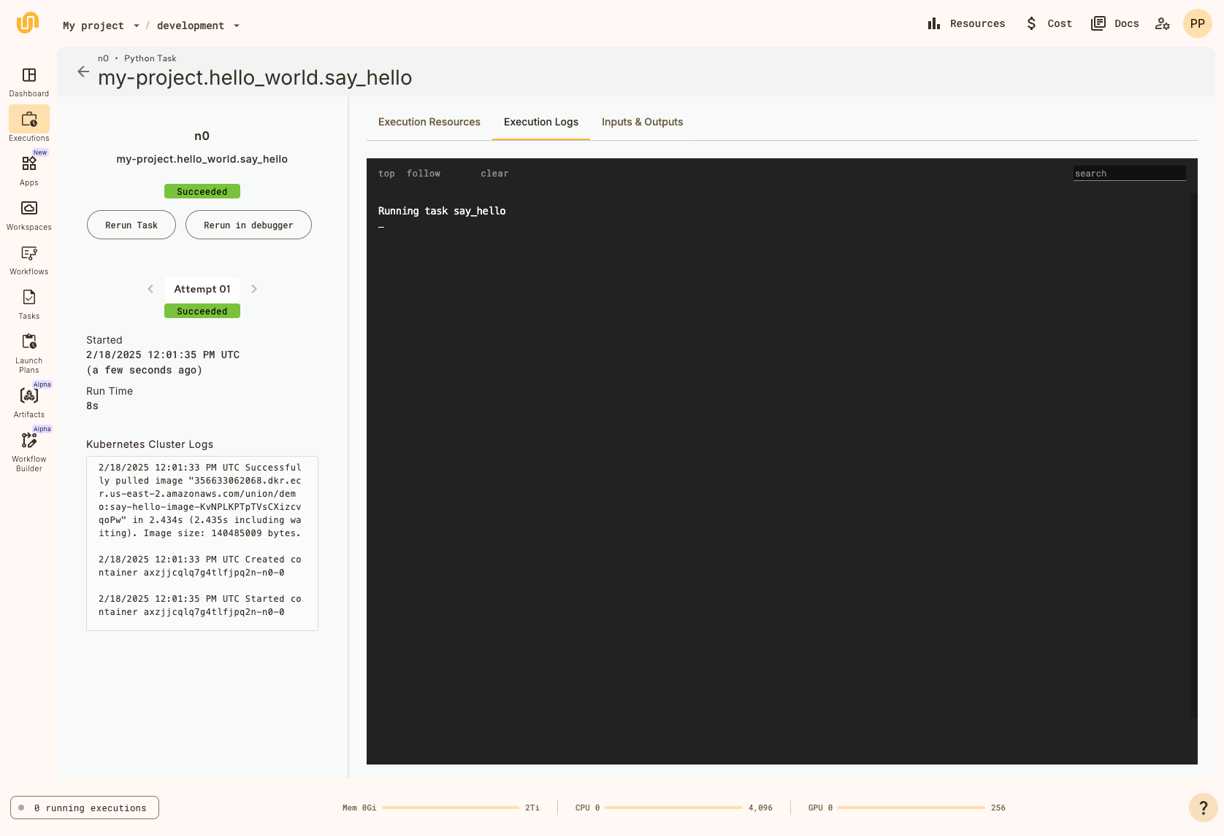Open the Dashboard panel

pos(28,81)
